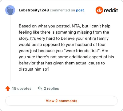Click the line 'you sure there's not some'
Screen dimensions: 123x111
click(66, 57)
